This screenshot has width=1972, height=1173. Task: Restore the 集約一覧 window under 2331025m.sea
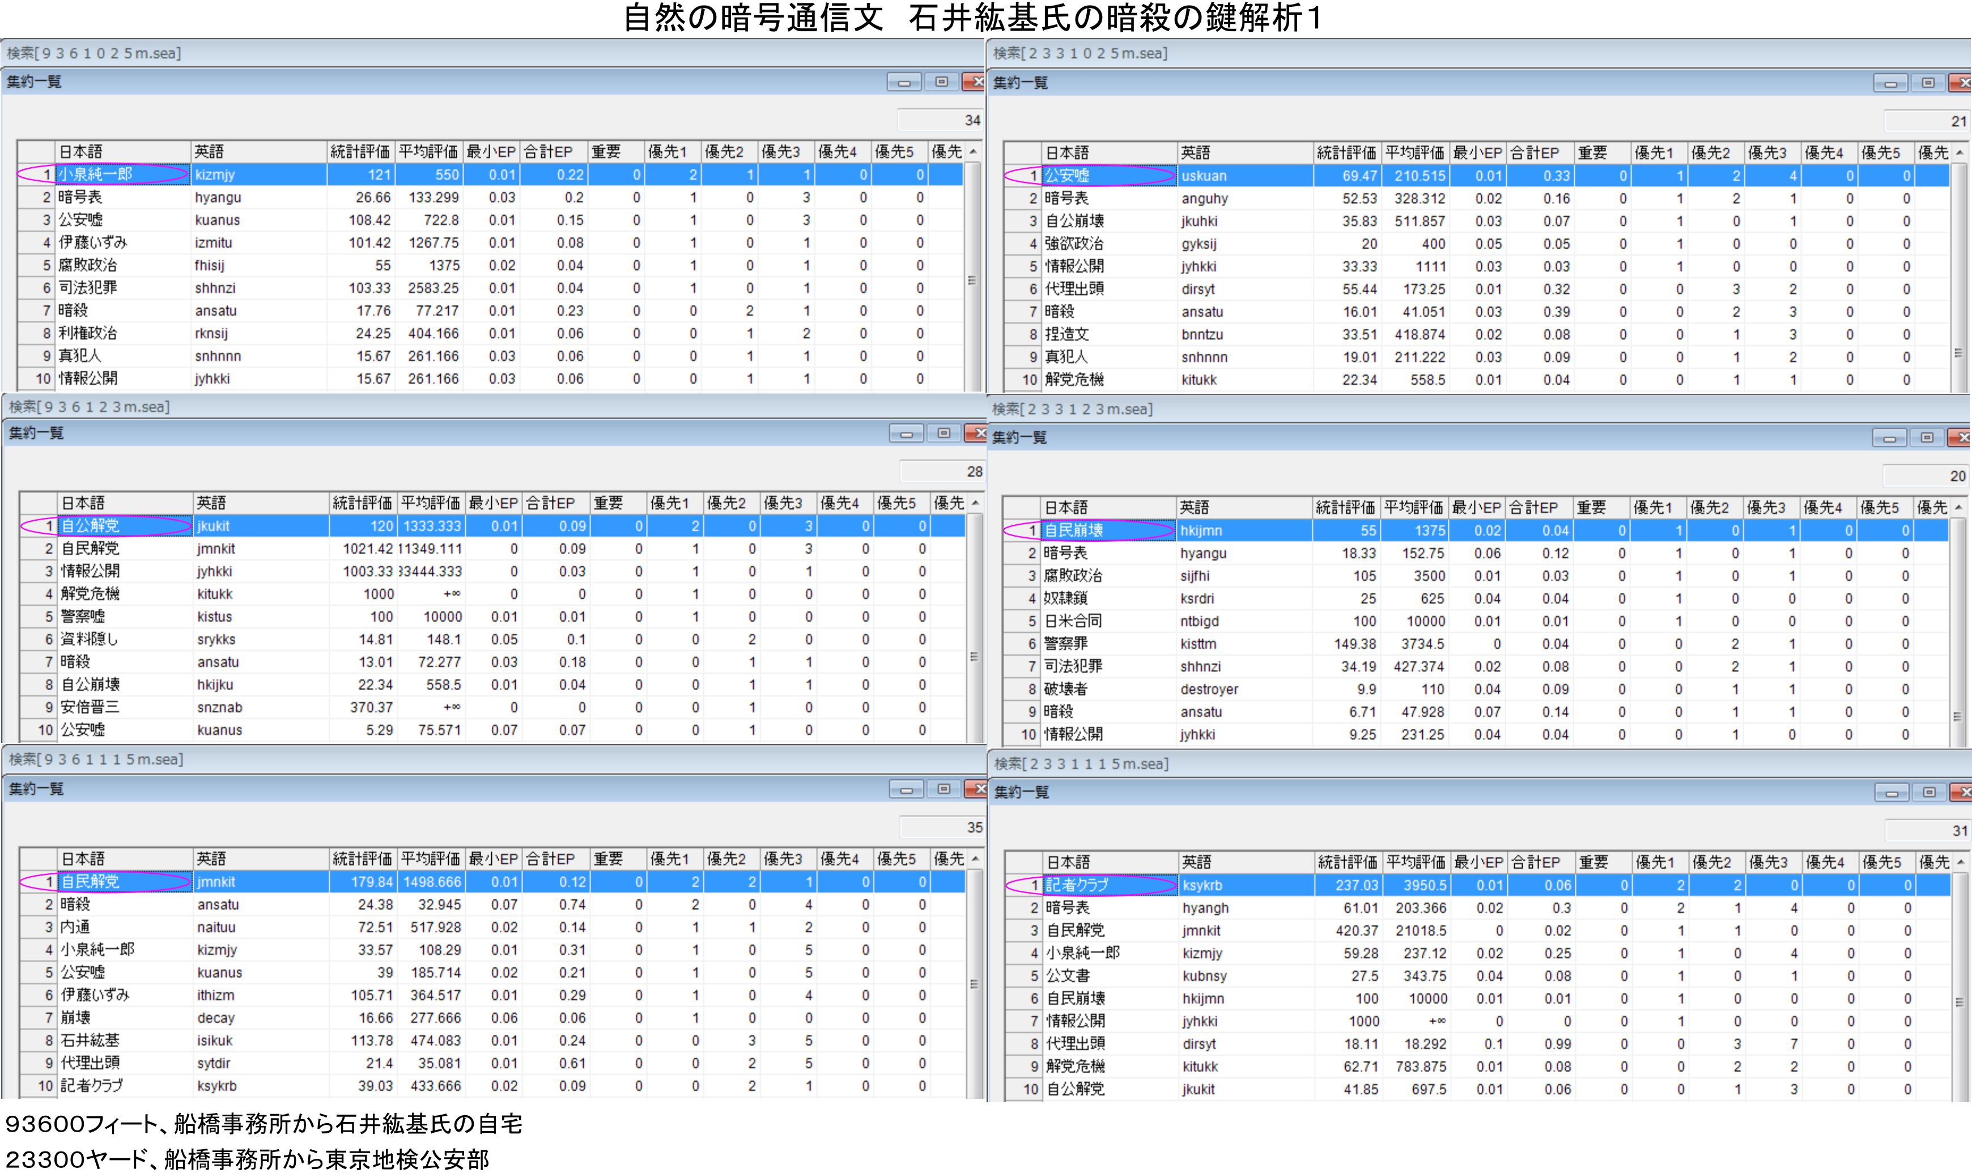point(1928,82)
